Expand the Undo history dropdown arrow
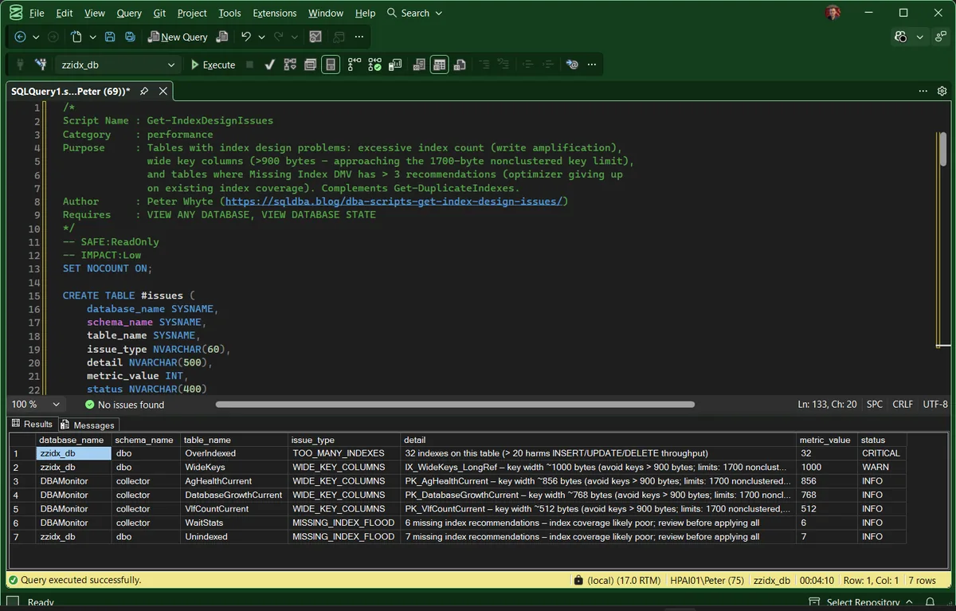Viewport: 956px width, 611px height. 261,37
